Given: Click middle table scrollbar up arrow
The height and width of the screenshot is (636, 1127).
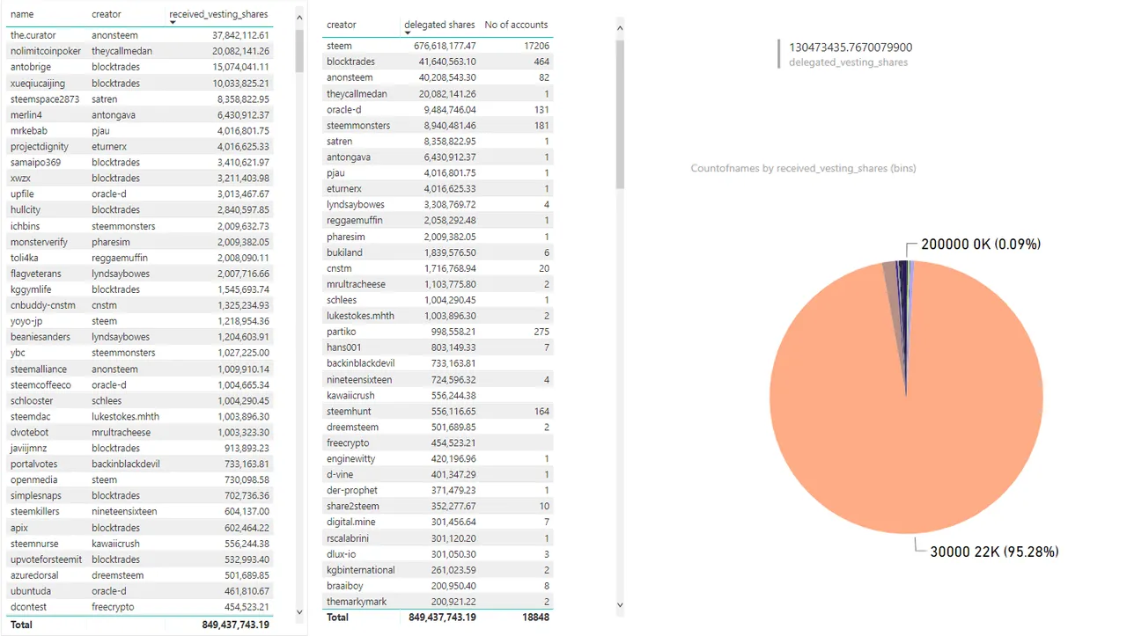Looking at the screenshot, I should click(x=620, y=29).
